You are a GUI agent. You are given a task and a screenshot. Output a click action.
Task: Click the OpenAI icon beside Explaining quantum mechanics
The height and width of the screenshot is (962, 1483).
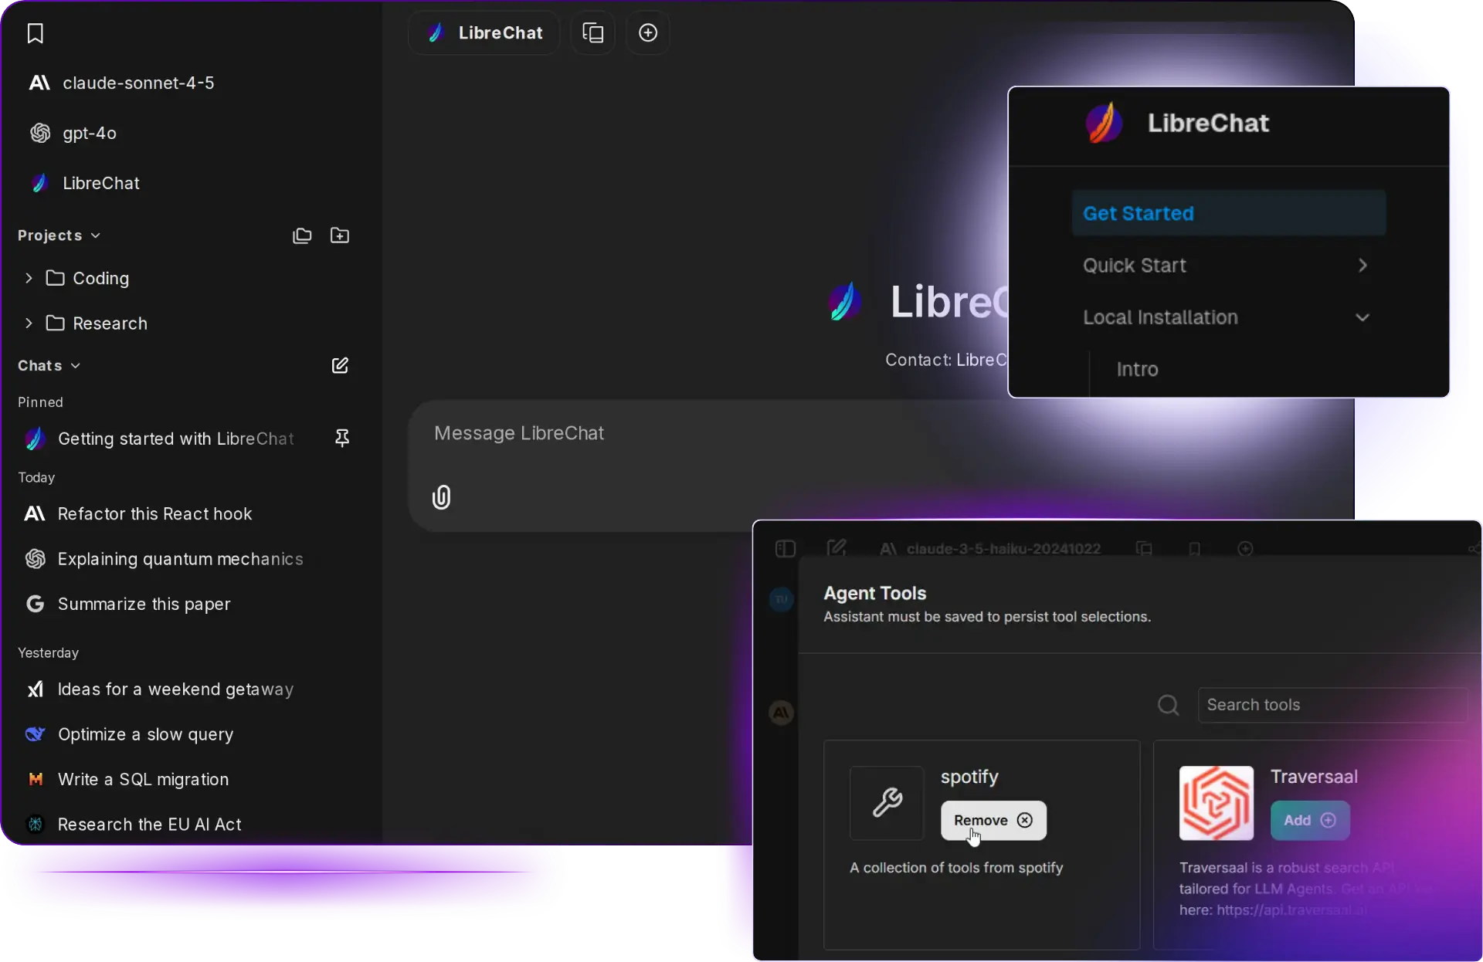(35, 558)
